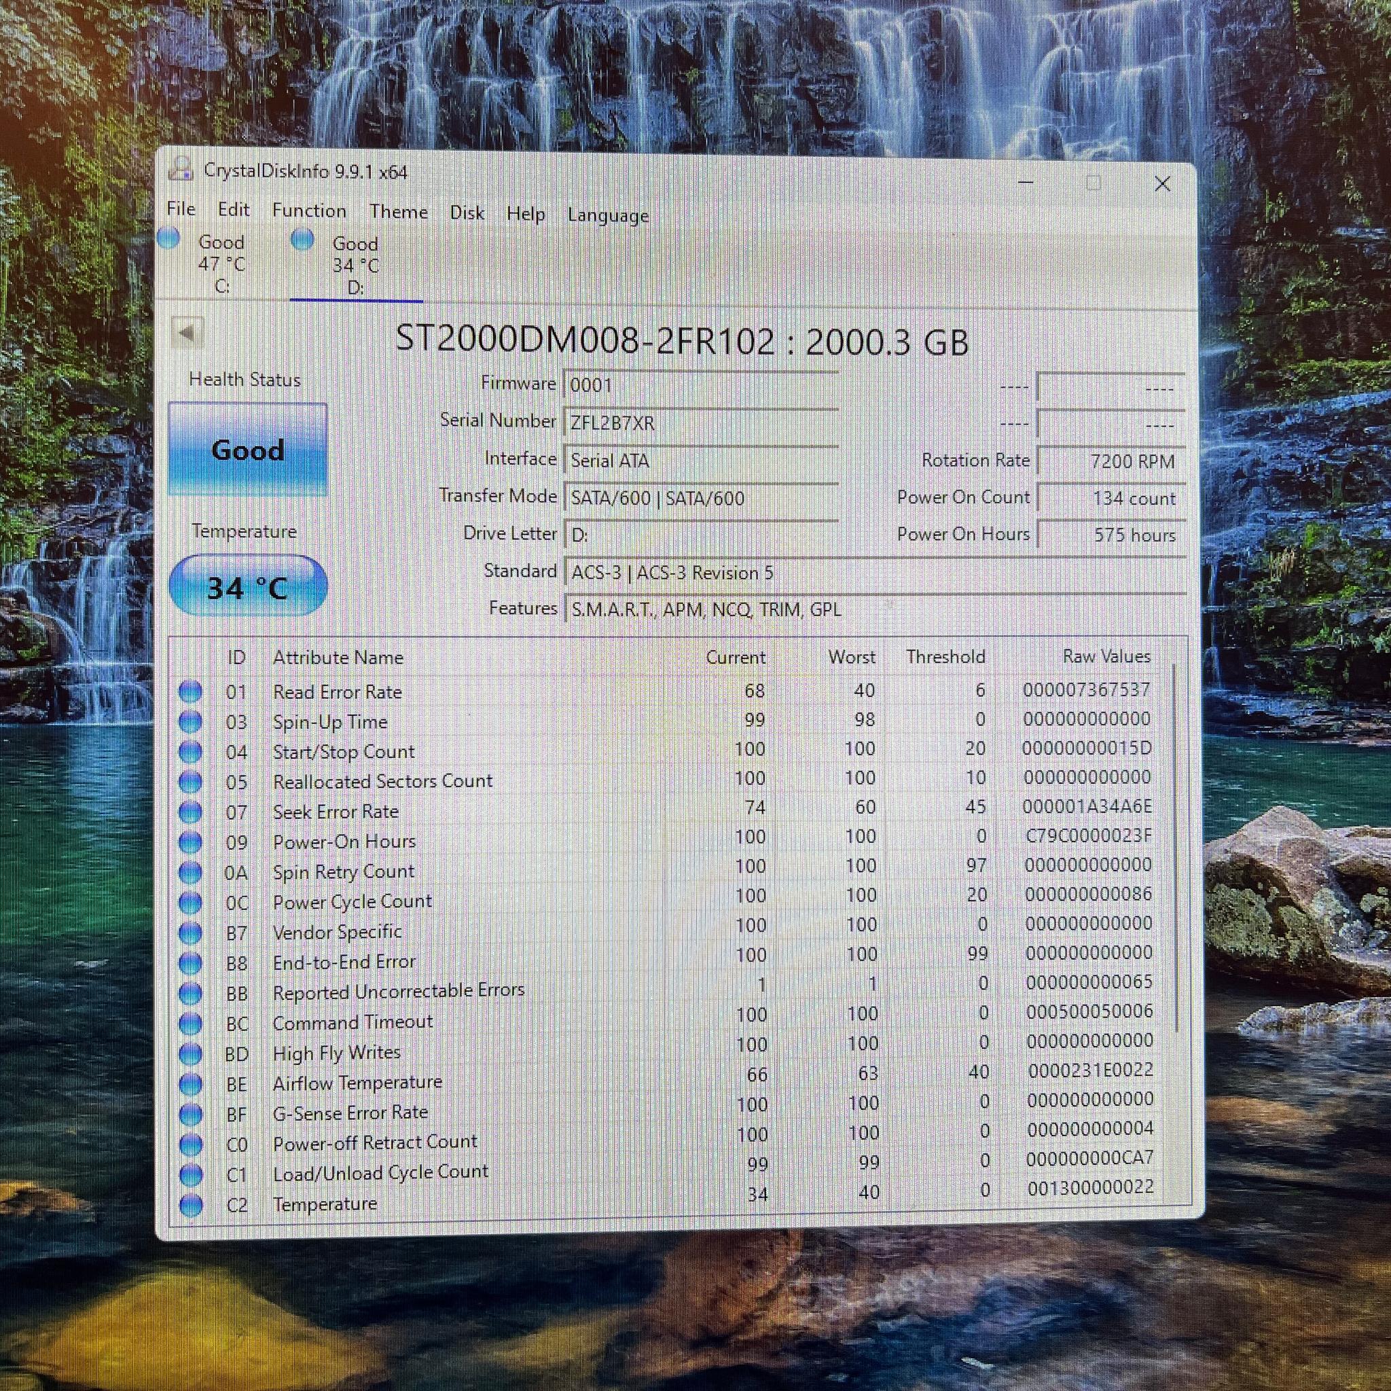Open the Help menu

pos(526,215)
